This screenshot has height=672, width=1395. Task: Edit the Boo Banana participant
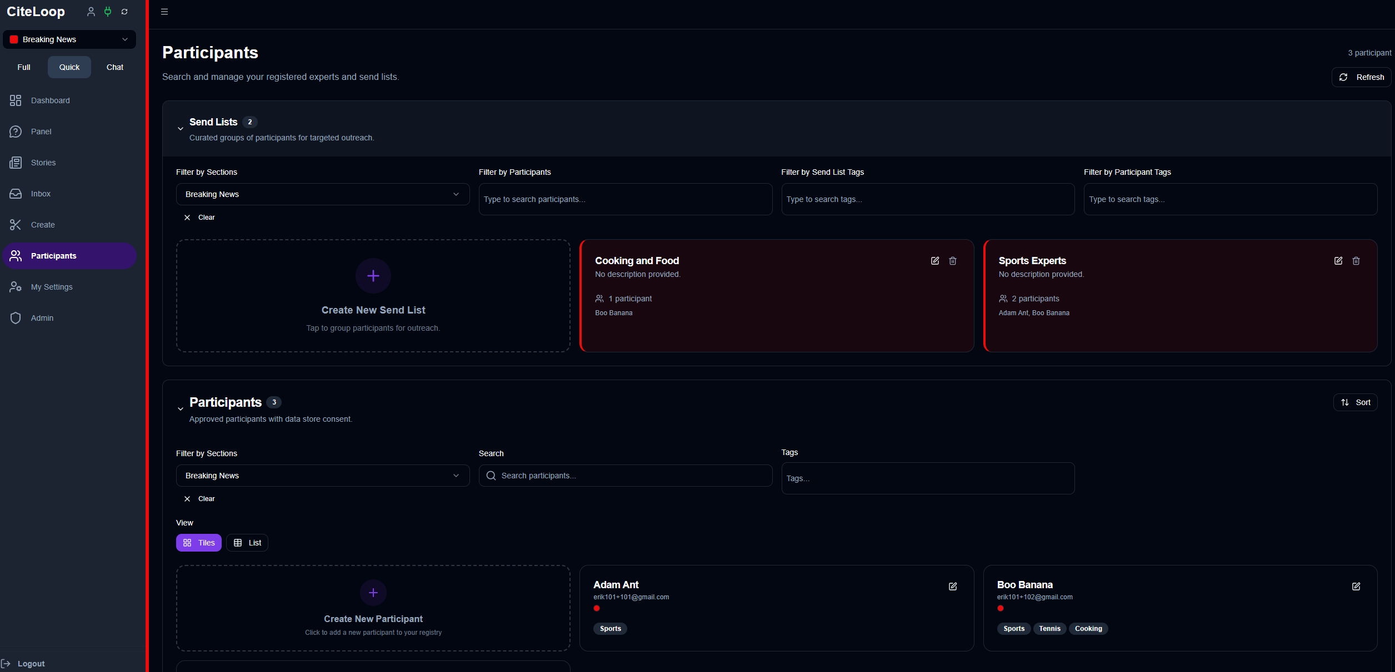pyautogui.click(x=1356, y=587)
